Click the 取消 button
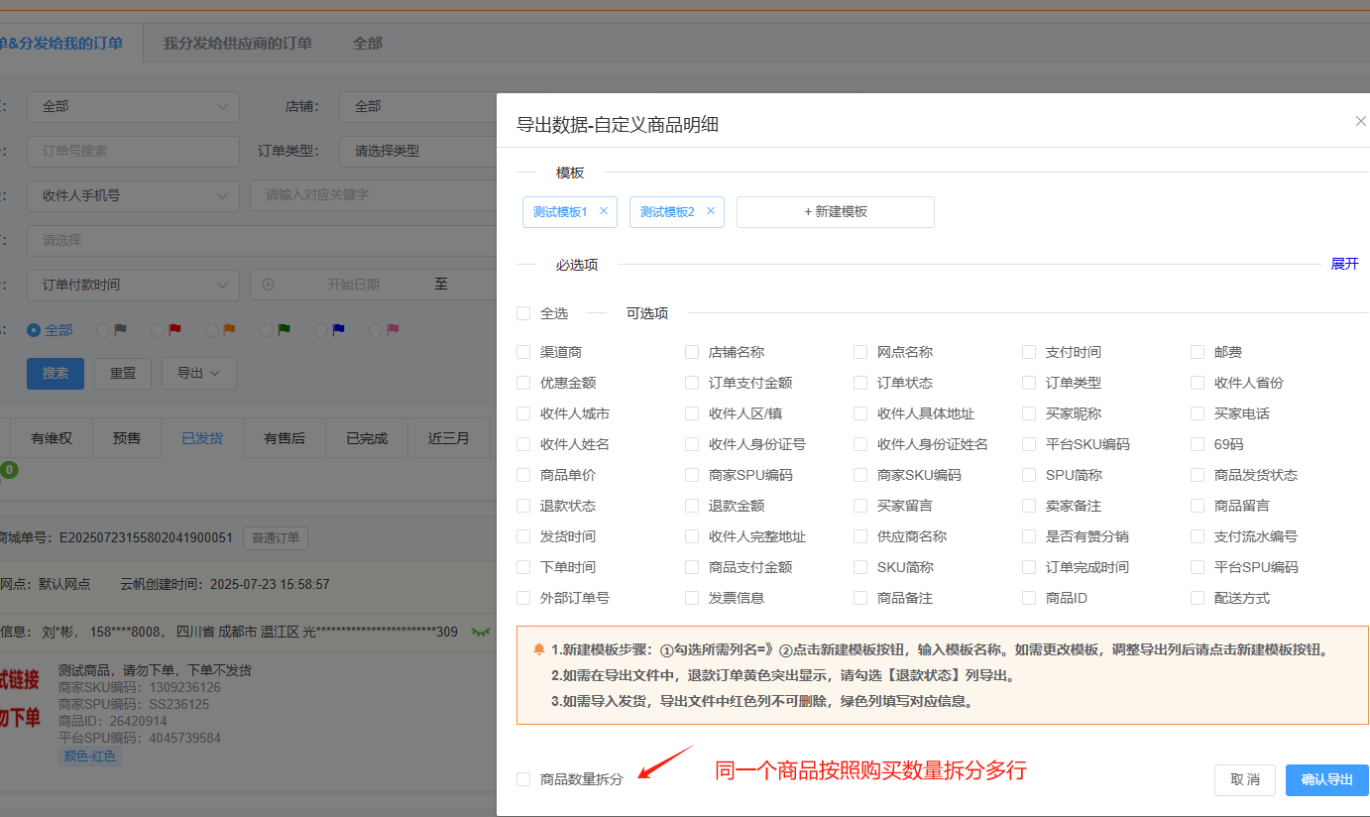The image size is (1370, 817). click(1245, 779)
